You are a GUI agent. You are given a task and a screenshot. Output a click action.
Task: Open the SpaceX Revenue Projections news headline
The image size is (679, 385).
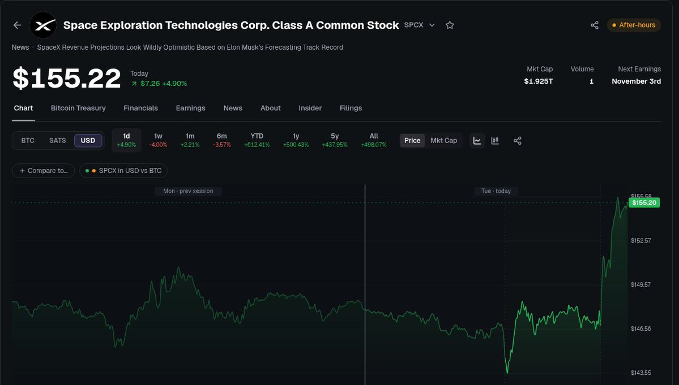(190, 47)
